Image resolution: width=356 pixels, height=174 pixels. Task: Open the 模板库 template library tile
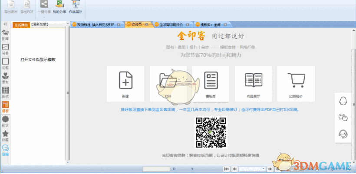[x=211, y=83]
